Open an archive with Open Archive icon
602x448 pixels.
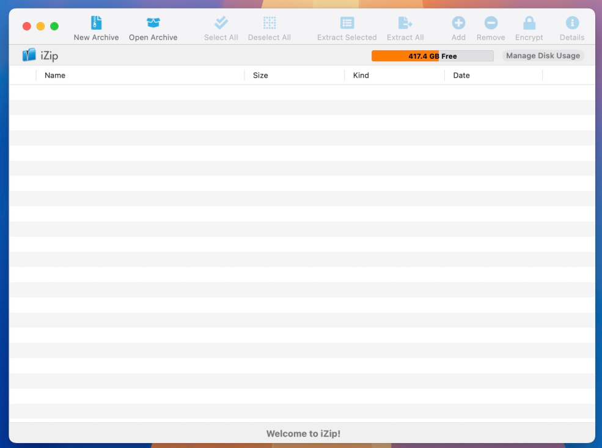153,23
